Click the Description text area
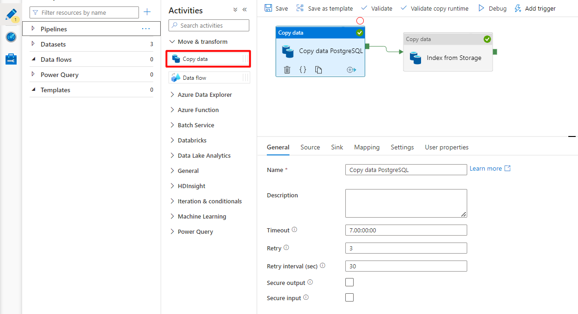Screen dimensions: 578x314 pos(406,203)
